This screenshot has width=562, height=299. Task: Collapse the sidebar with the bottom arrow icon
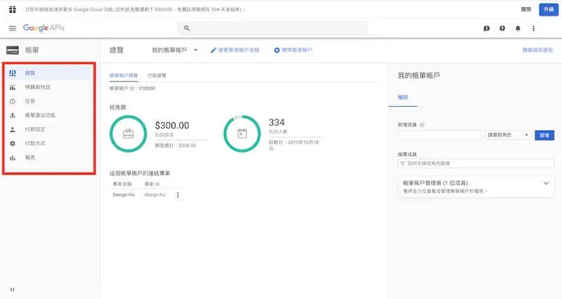pyautogui.click(x=12, y=289)
